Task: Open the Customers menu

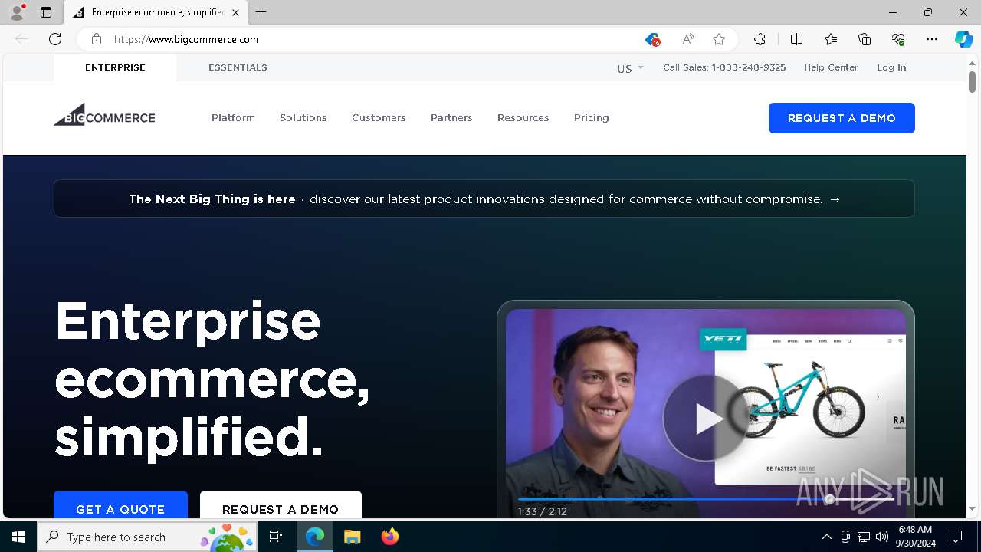Action: (x=379, y=117)
